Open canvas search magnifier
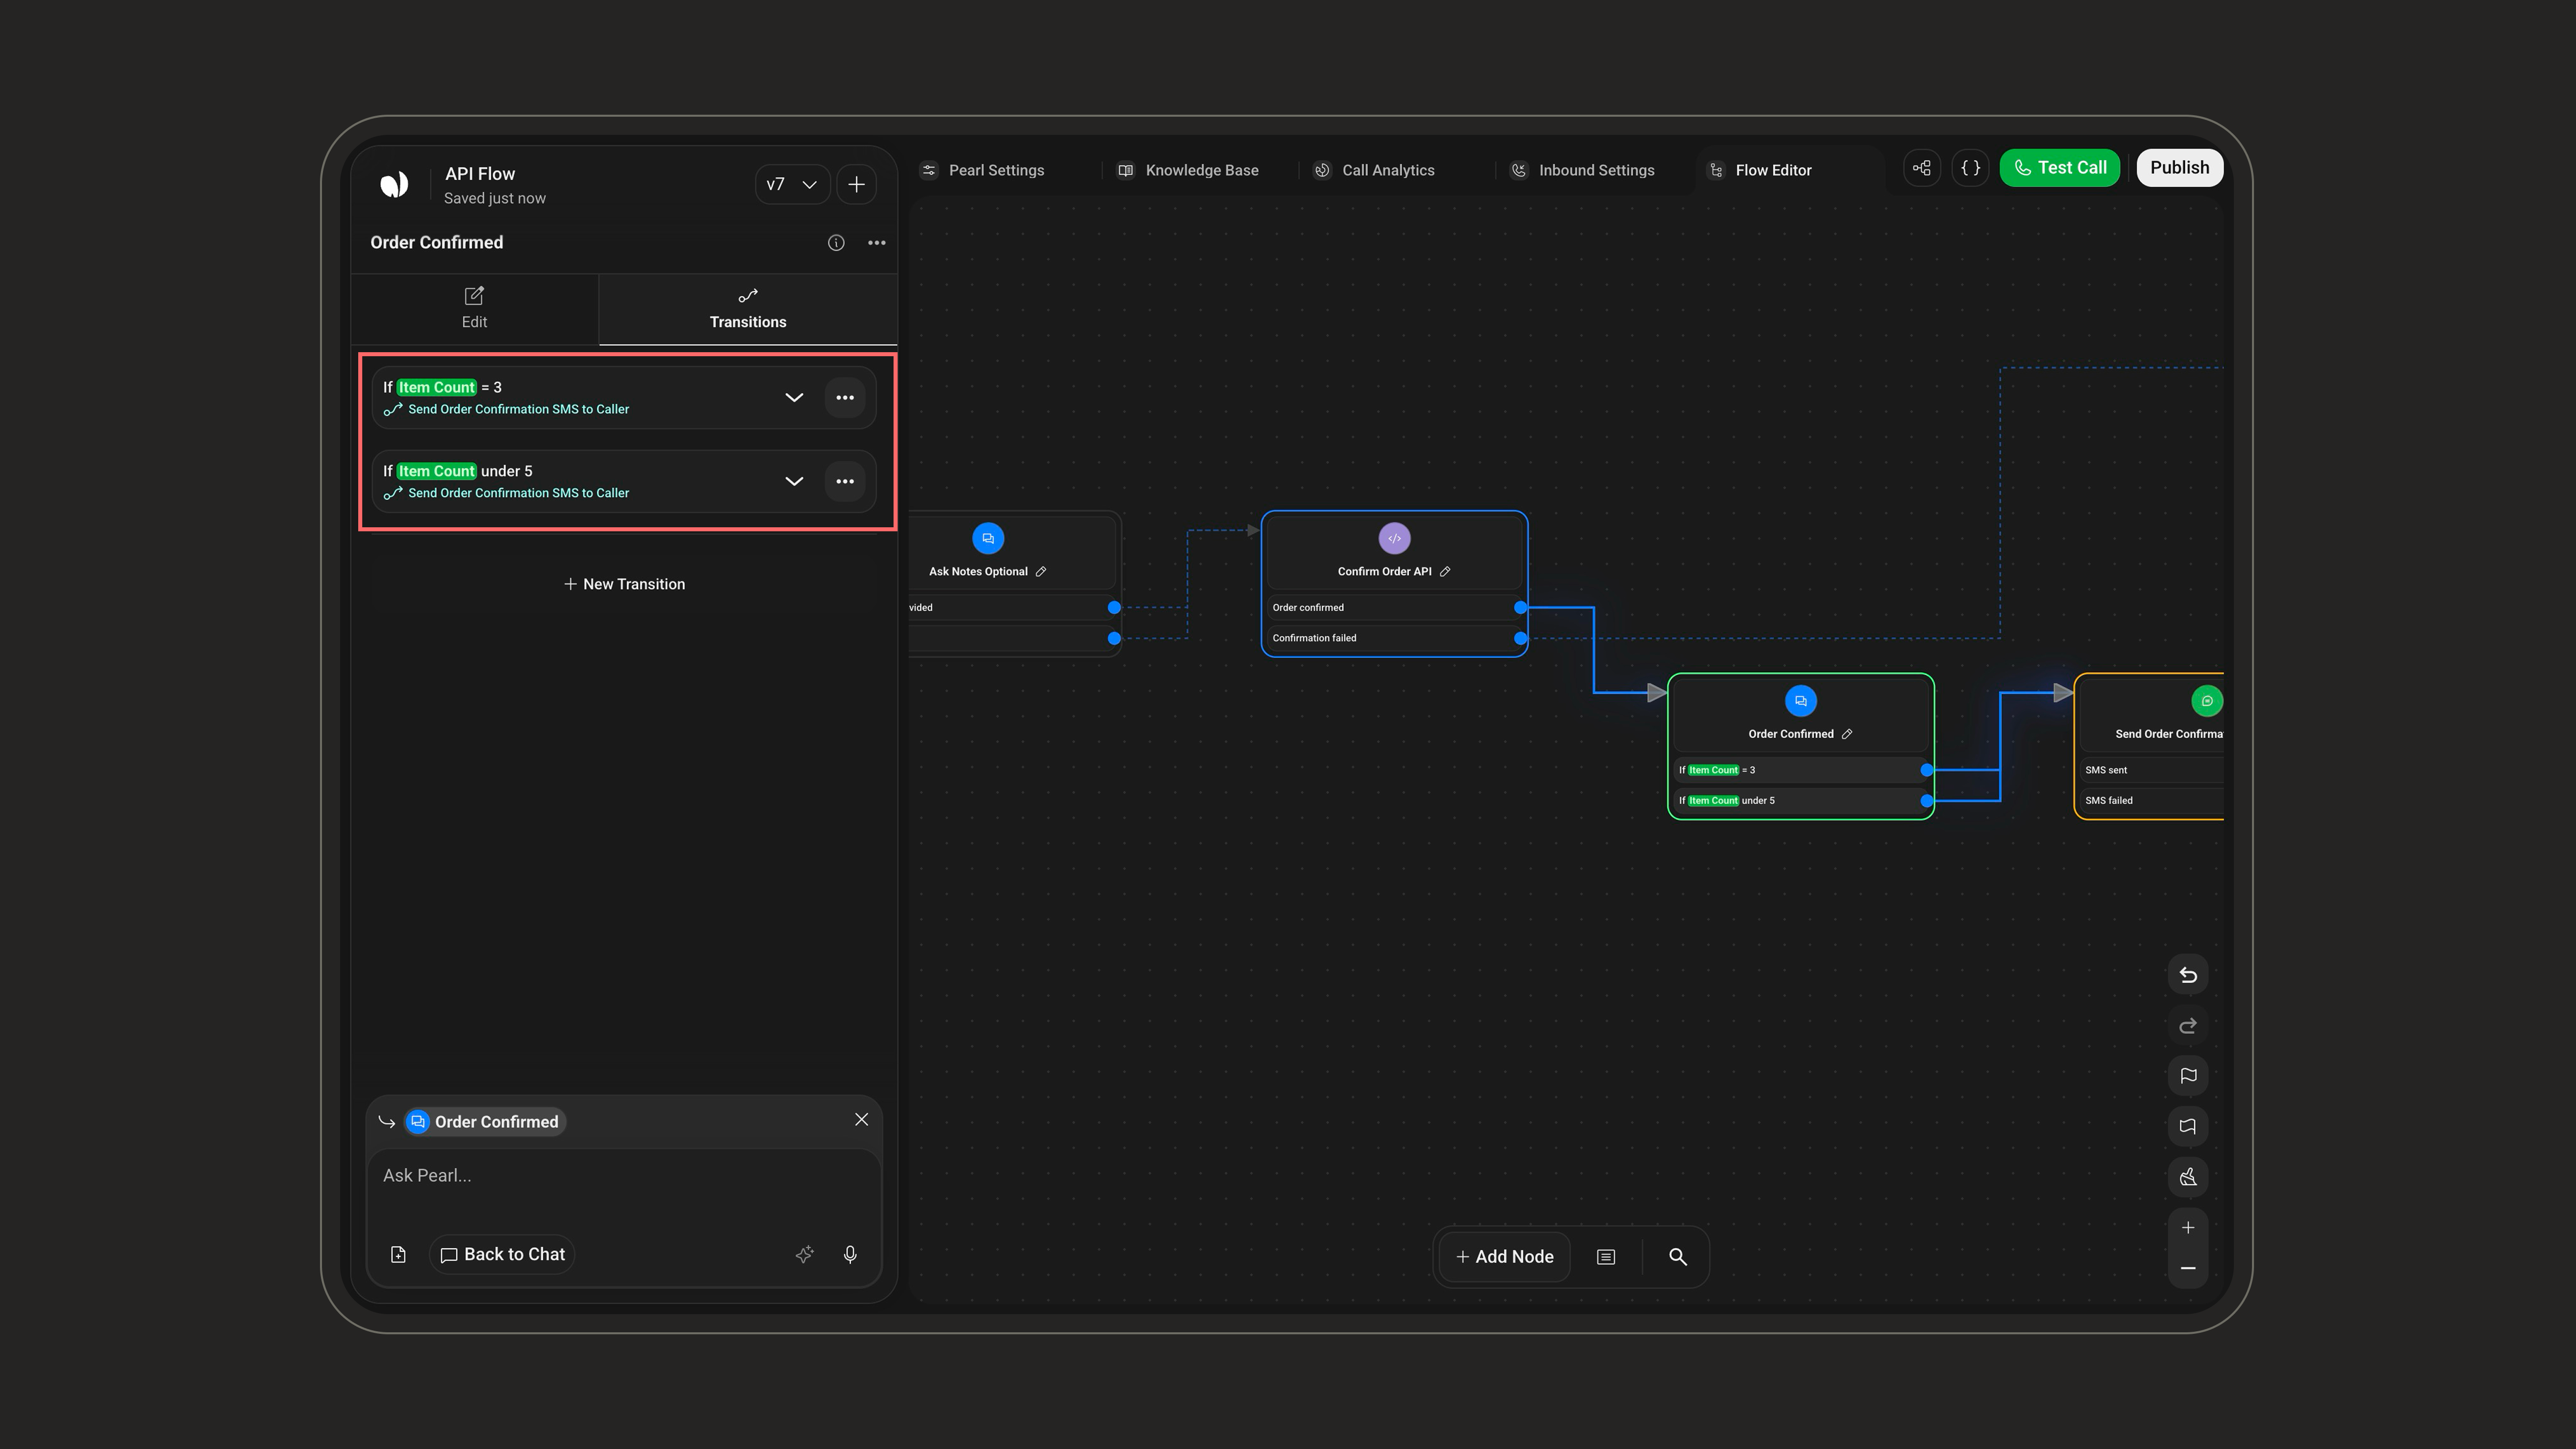The image size is (2576, 1449). coord(1678,1257)
